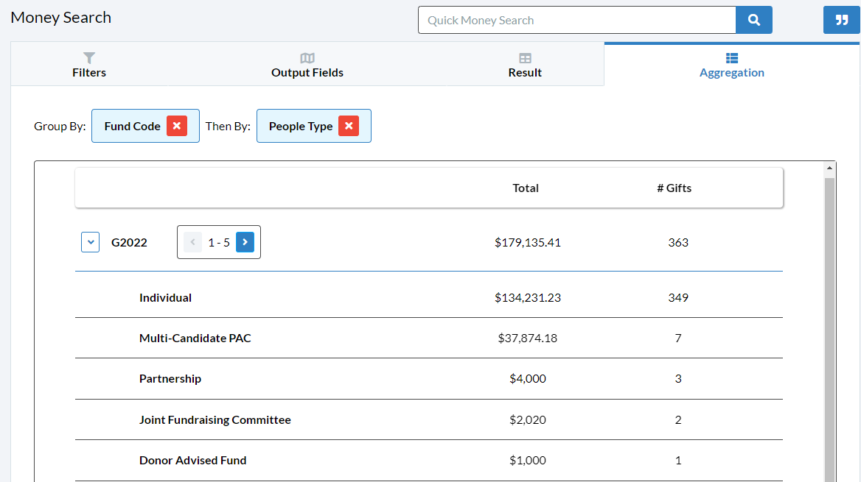Image resolution: width=861 pixels, height=482 pixels.
Task: Remove the People Type grouping
Action: (349, 126)
